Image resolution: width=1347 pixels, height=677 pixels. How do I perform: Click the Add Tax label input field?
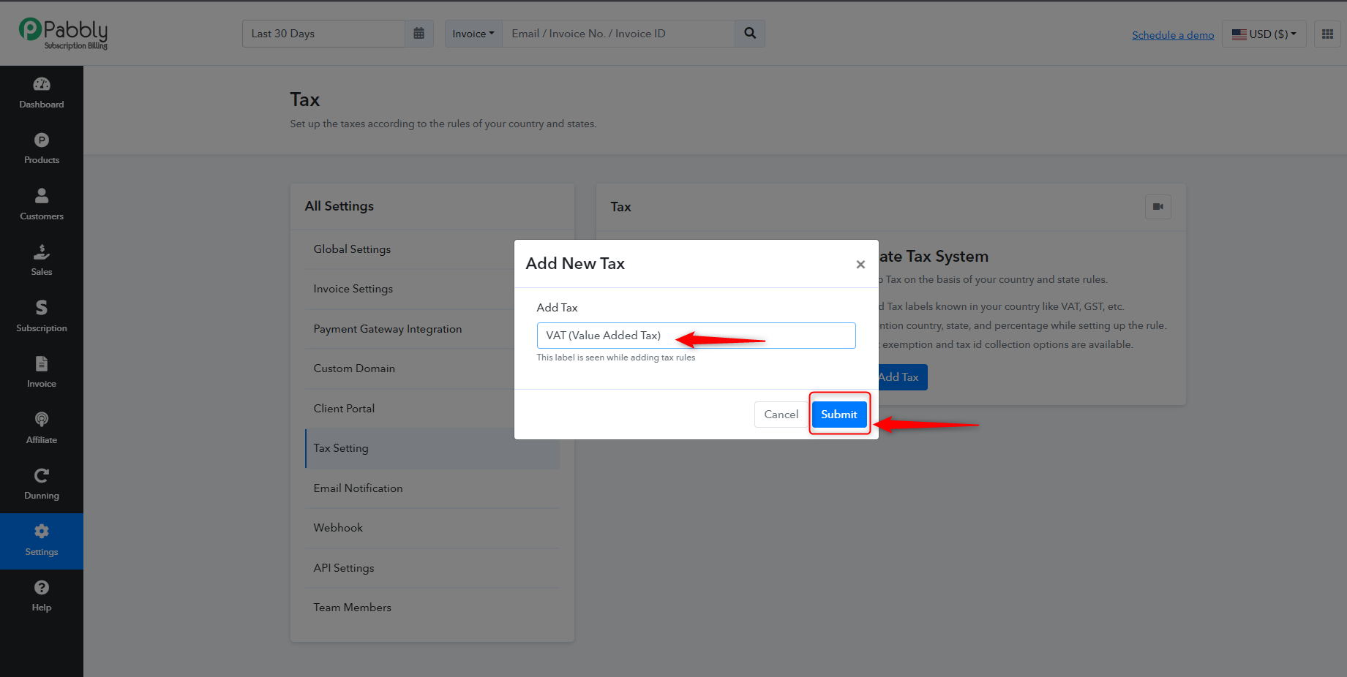(696, 336)
